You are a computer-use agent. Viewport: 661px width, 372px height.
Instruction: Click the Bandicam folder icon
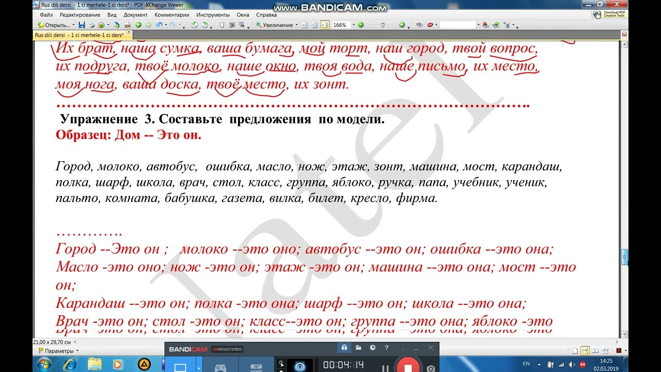[358, 348]
